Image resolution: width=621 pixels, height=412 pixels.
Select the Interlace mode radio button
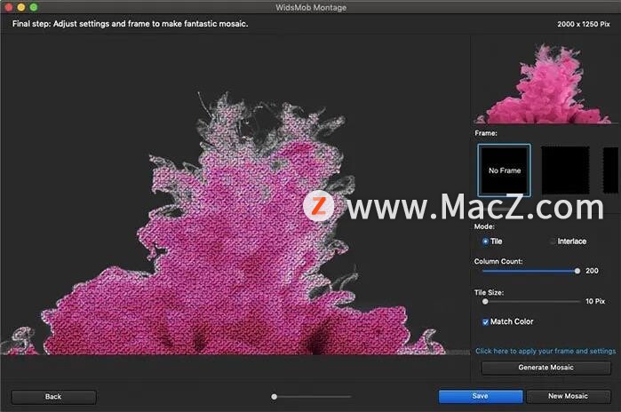(x=553, y=242)
